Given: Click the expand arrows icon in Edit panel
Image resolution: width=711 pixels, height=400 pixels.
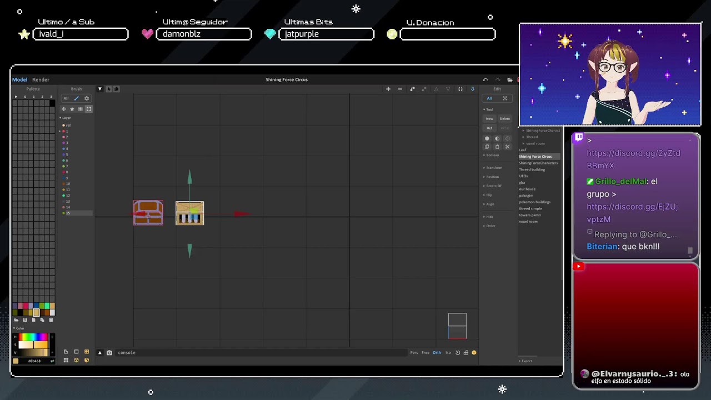Looking at the screenshot, I should [x=505, y=98].
